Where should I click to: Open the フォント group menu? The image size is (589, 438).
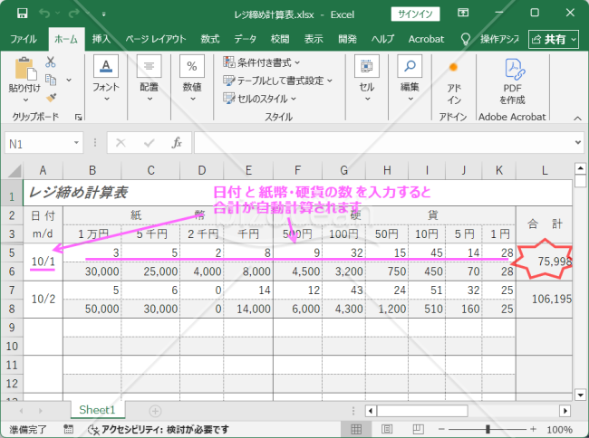pos(106,79)
